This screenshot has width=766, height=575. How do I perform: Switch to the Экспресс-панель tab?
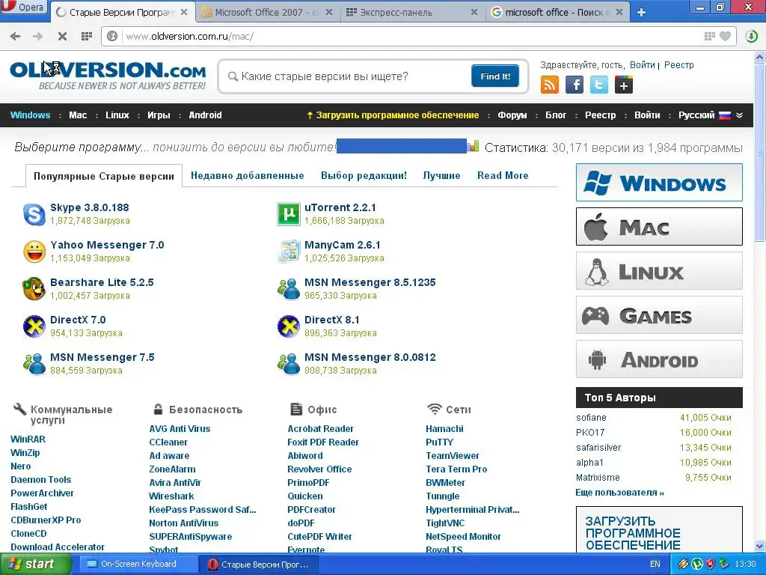413,12
